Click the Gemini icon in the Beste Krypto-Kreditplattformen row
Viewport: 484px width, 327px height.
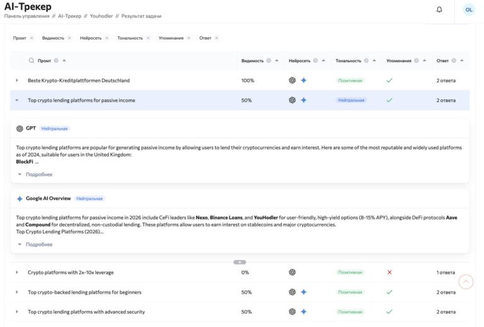pos(304,80)
